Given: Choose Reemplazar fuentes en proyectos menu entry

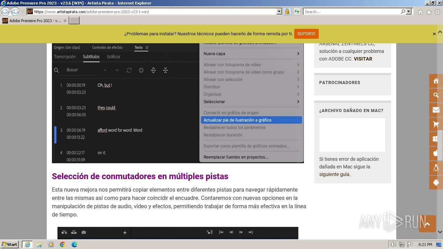Looking at the screenshot, I should (236, 157).
